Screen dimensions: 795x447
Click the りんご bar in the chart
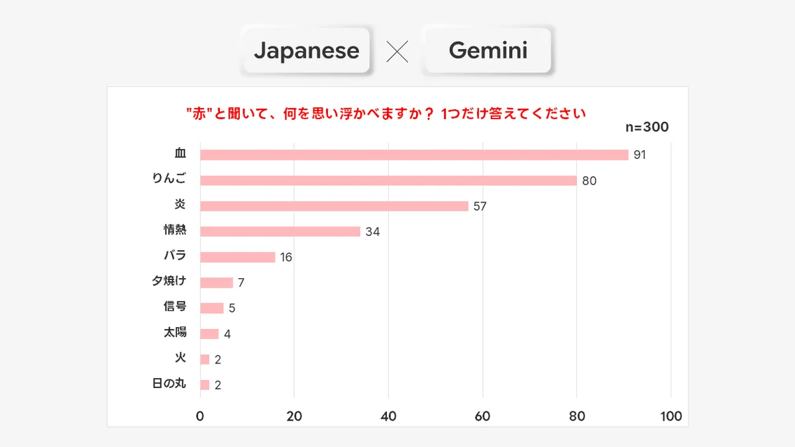388,180
